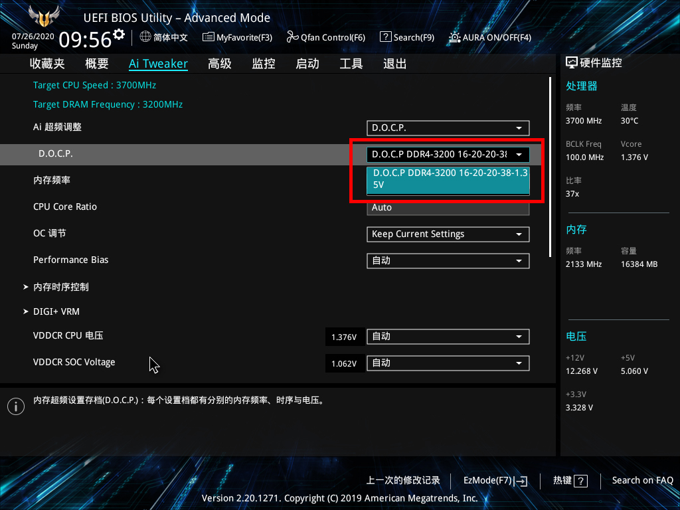The image size is (680, 510).
Task: Select D.O.C.P DDR4-3200 16-20-20-38-1.35V option
Action: (448, 179)
